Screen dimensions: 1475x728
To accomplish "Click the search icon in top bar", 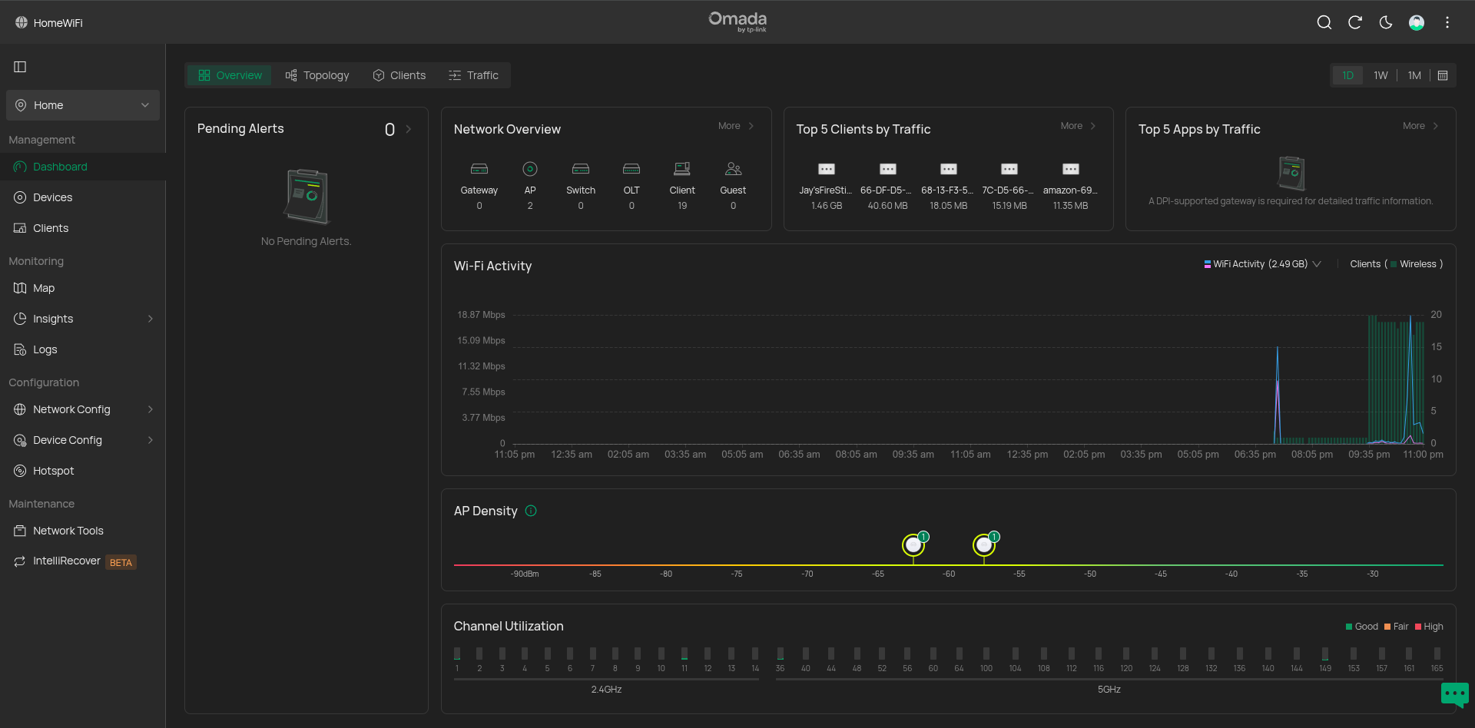I will pos(1324,22).
